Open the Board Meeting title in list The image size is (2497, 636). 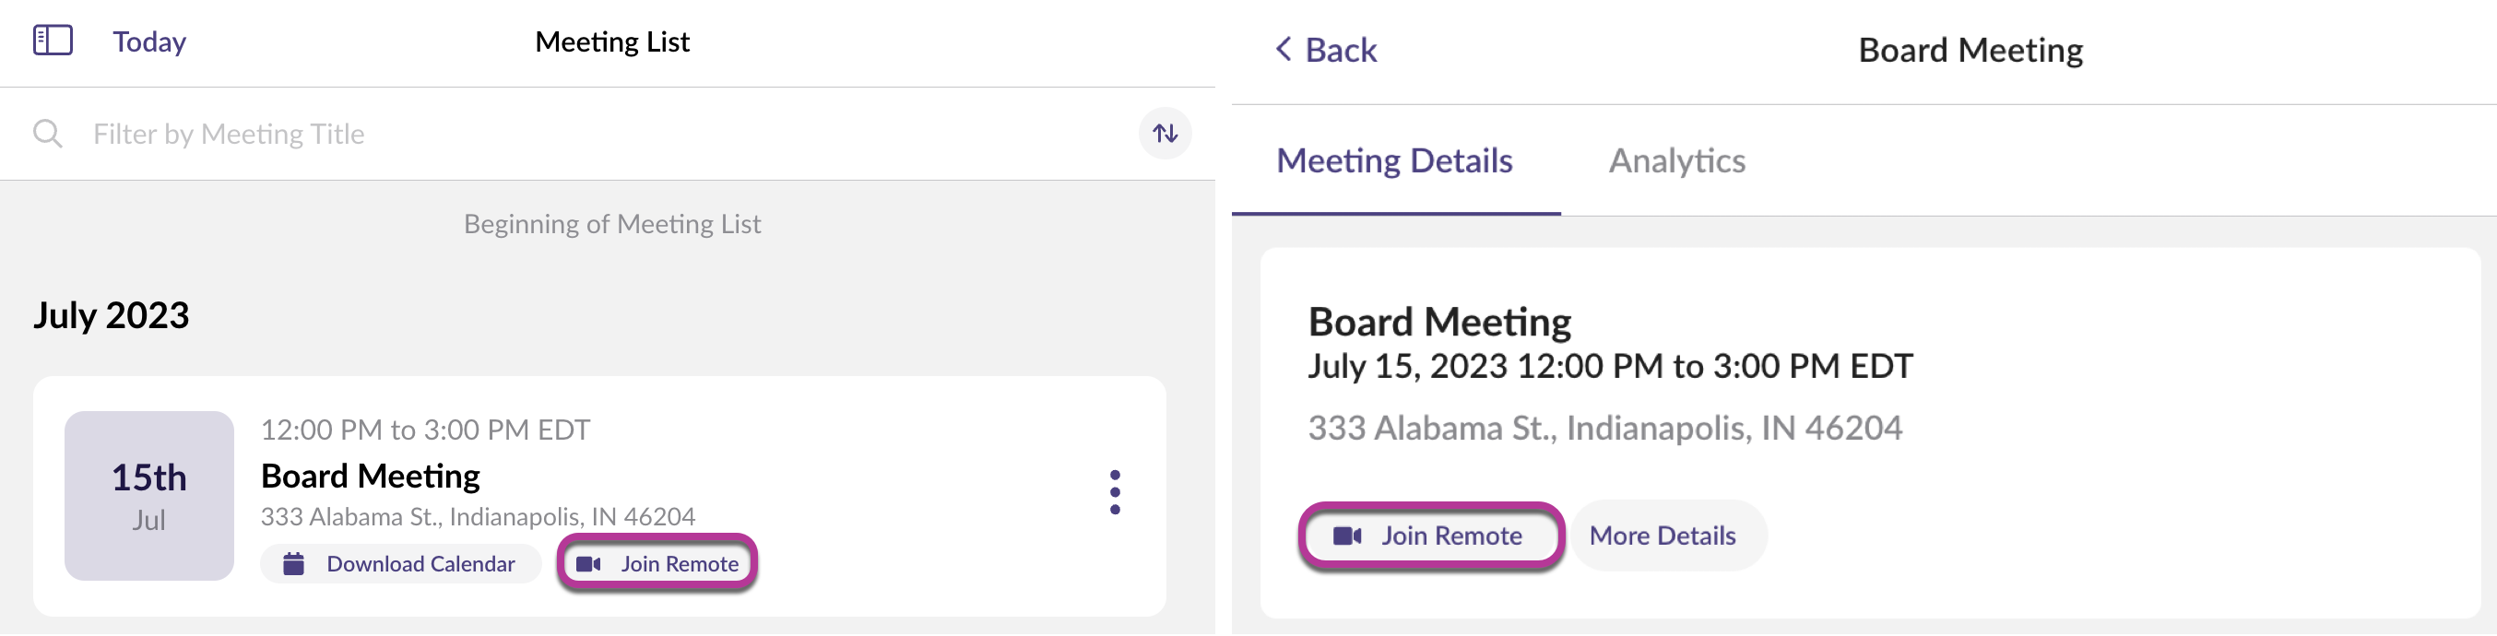coord(371,476)
